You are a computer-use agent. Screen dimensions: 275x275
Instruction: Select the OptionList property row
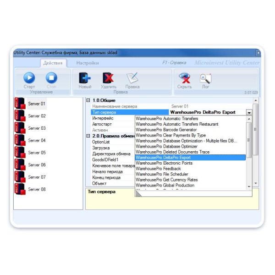[x=113, y=142]
